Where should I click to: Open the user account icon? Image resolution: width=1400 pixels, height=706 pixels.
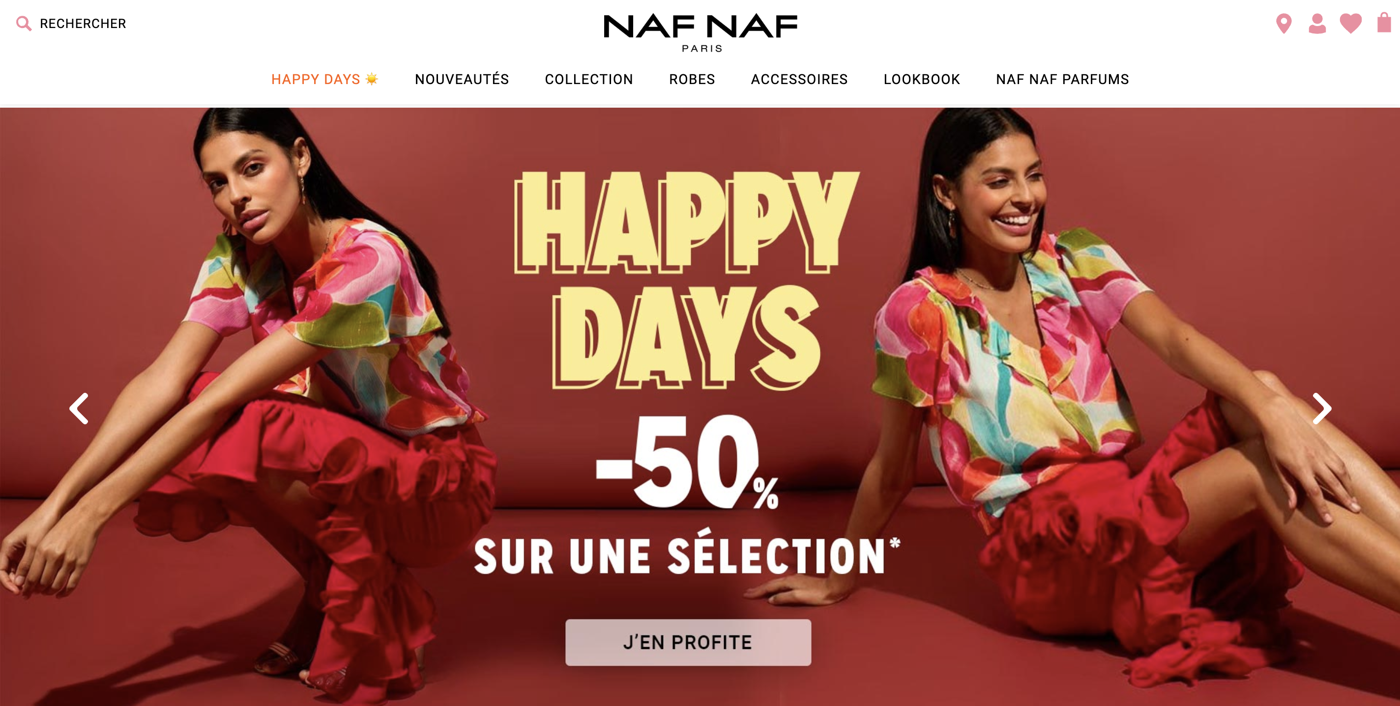(1317, 24)
